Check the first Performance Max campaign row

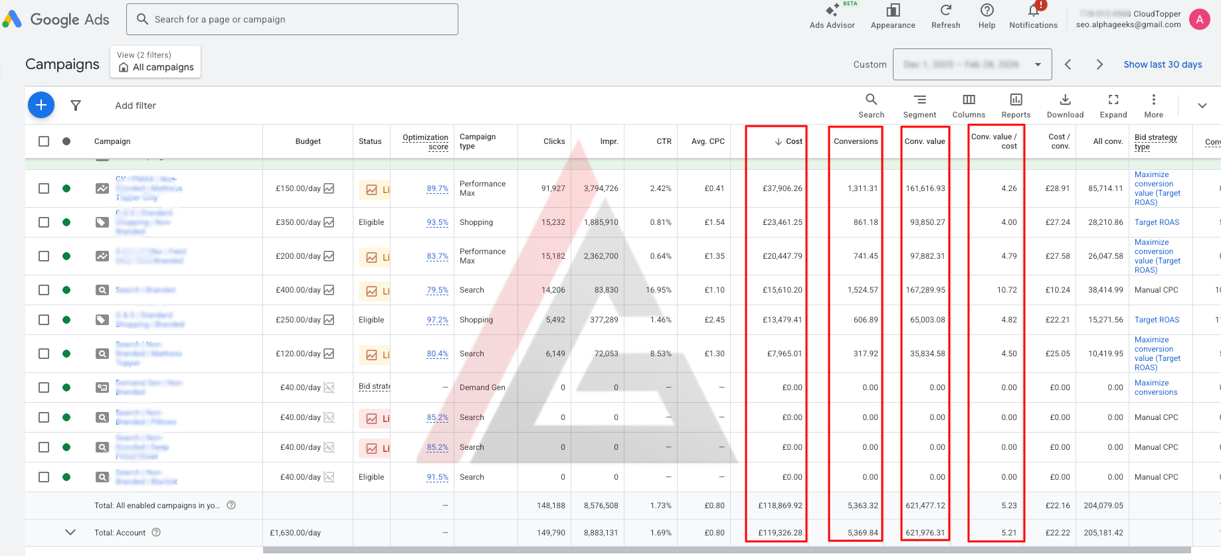(44, 188)
